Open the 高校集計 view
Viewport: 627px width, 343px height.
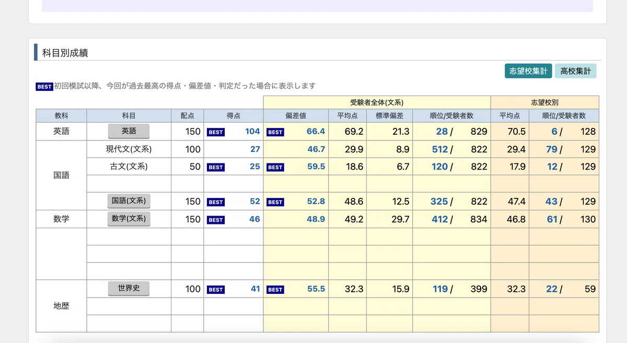pos(575,71)
